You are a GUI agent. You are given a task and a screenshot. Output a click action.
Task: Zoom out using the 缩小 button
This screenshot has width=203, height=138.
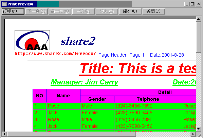pyautogui.click(x=130, y=12)
